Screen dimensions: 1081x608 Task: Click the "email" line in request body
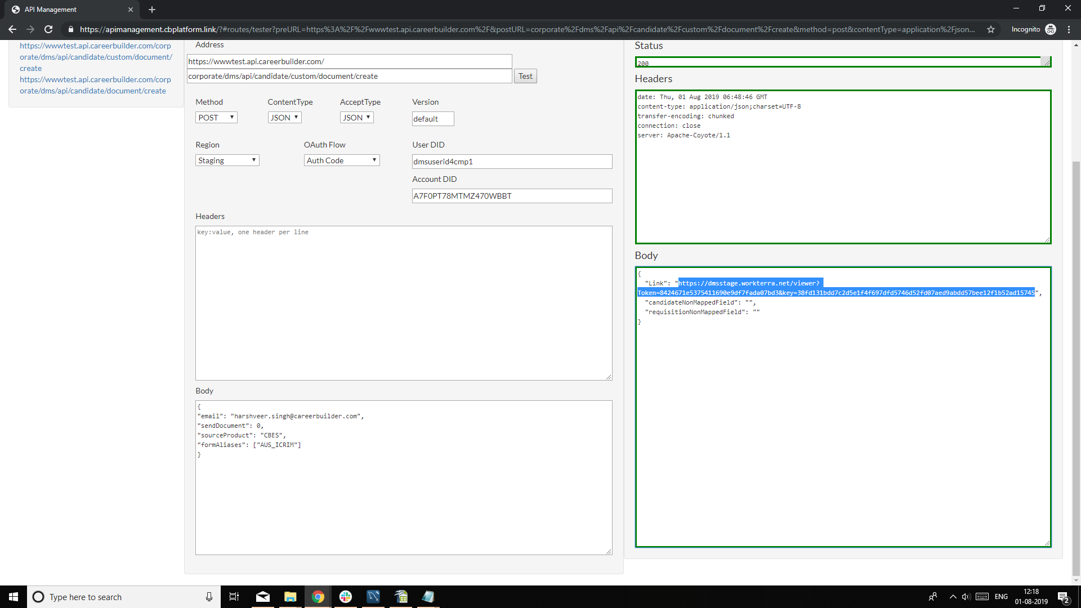point(280,416)
